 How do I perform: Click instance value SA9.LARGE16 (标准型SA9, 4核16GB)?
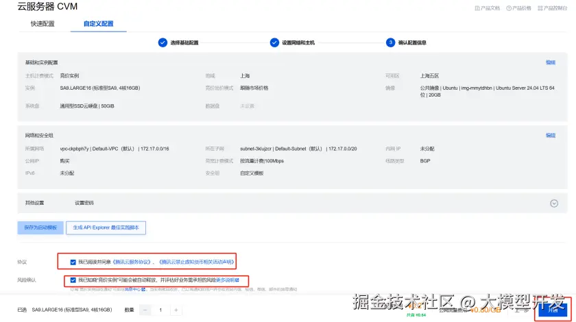[100, 88]
